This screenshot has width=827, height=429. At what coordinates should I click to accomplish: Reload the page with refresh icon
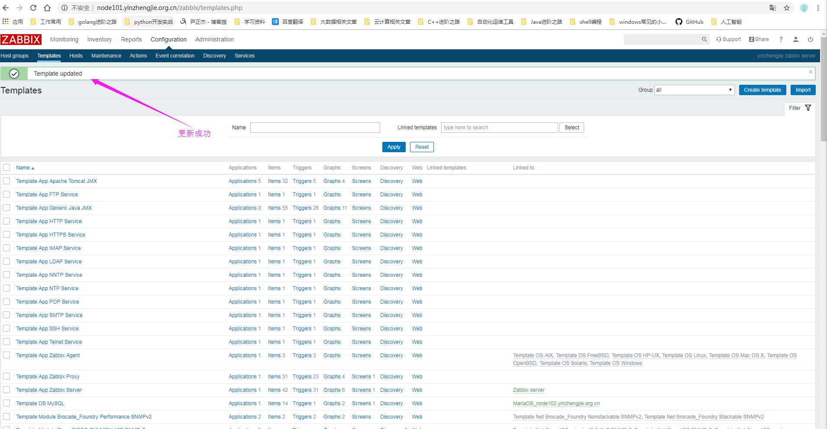[33, 8]
